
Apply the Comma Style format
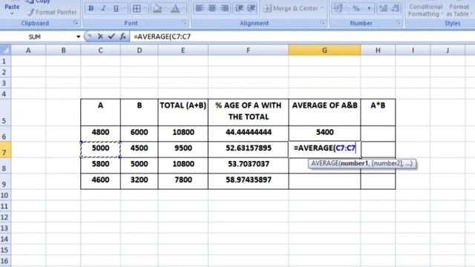click(x=369, y=8)
